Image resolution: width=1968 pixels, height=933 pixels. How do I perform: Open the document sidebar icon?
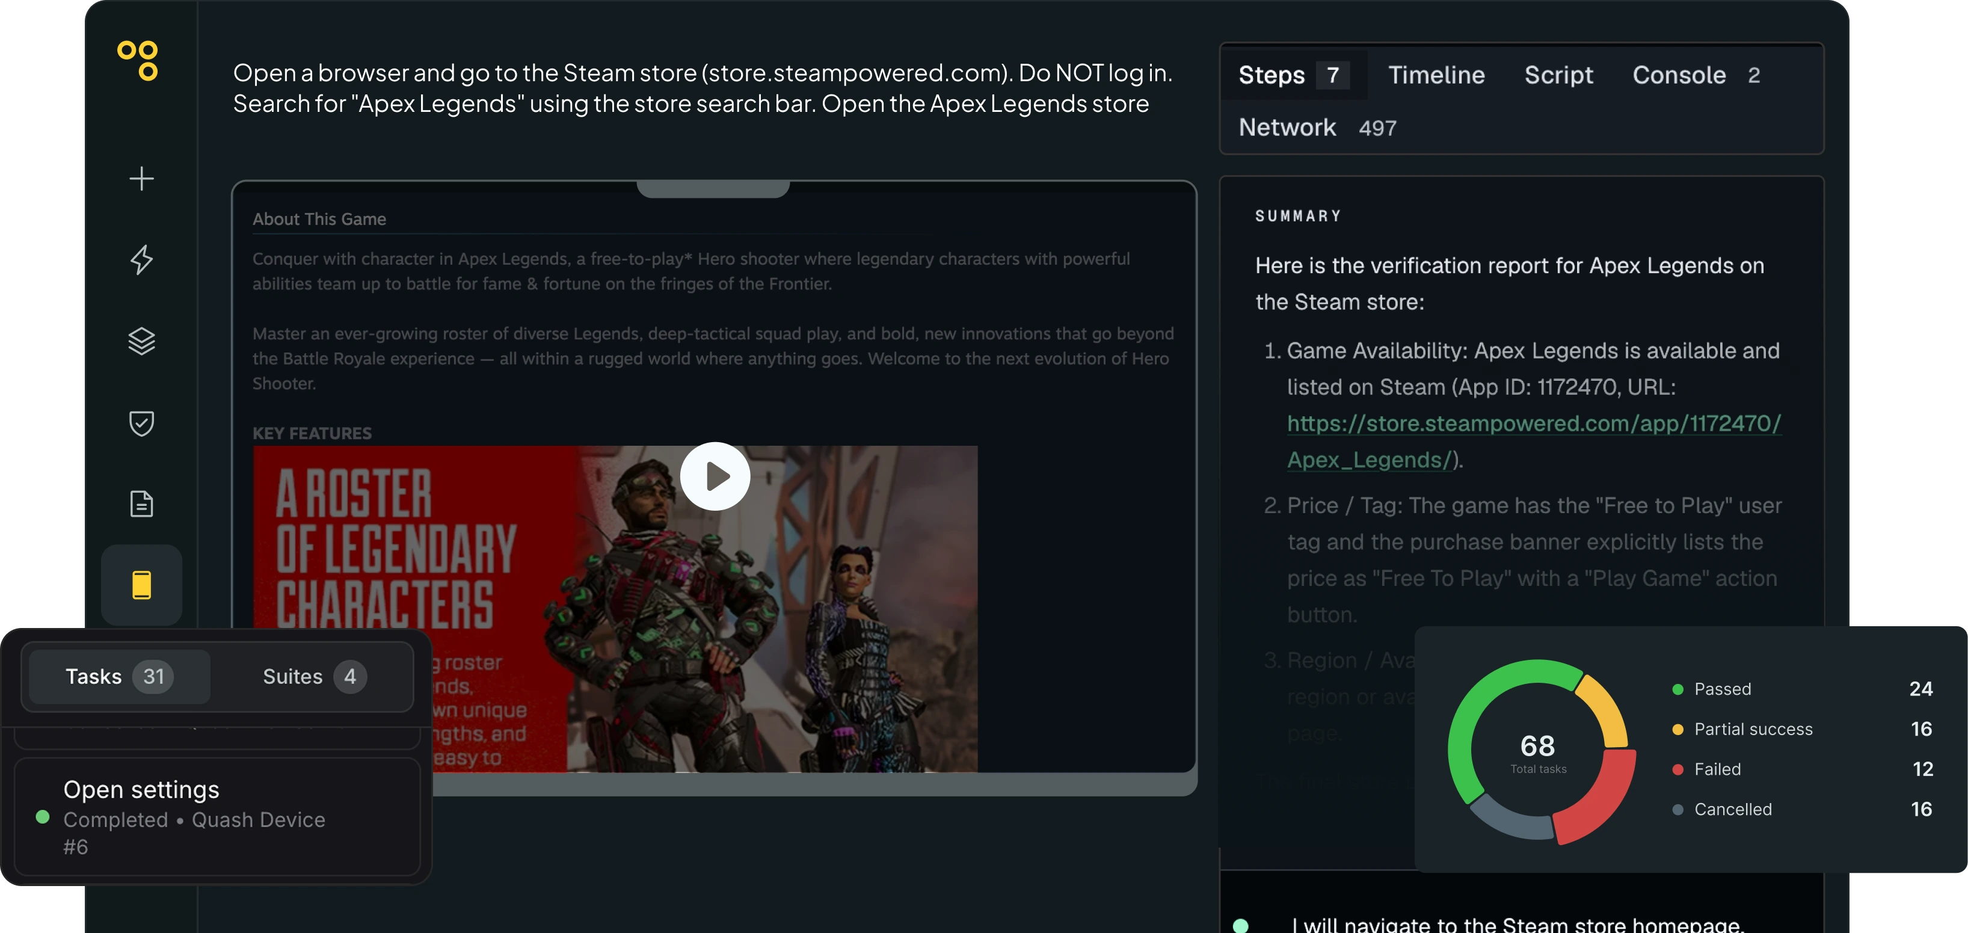coord(141,503)
